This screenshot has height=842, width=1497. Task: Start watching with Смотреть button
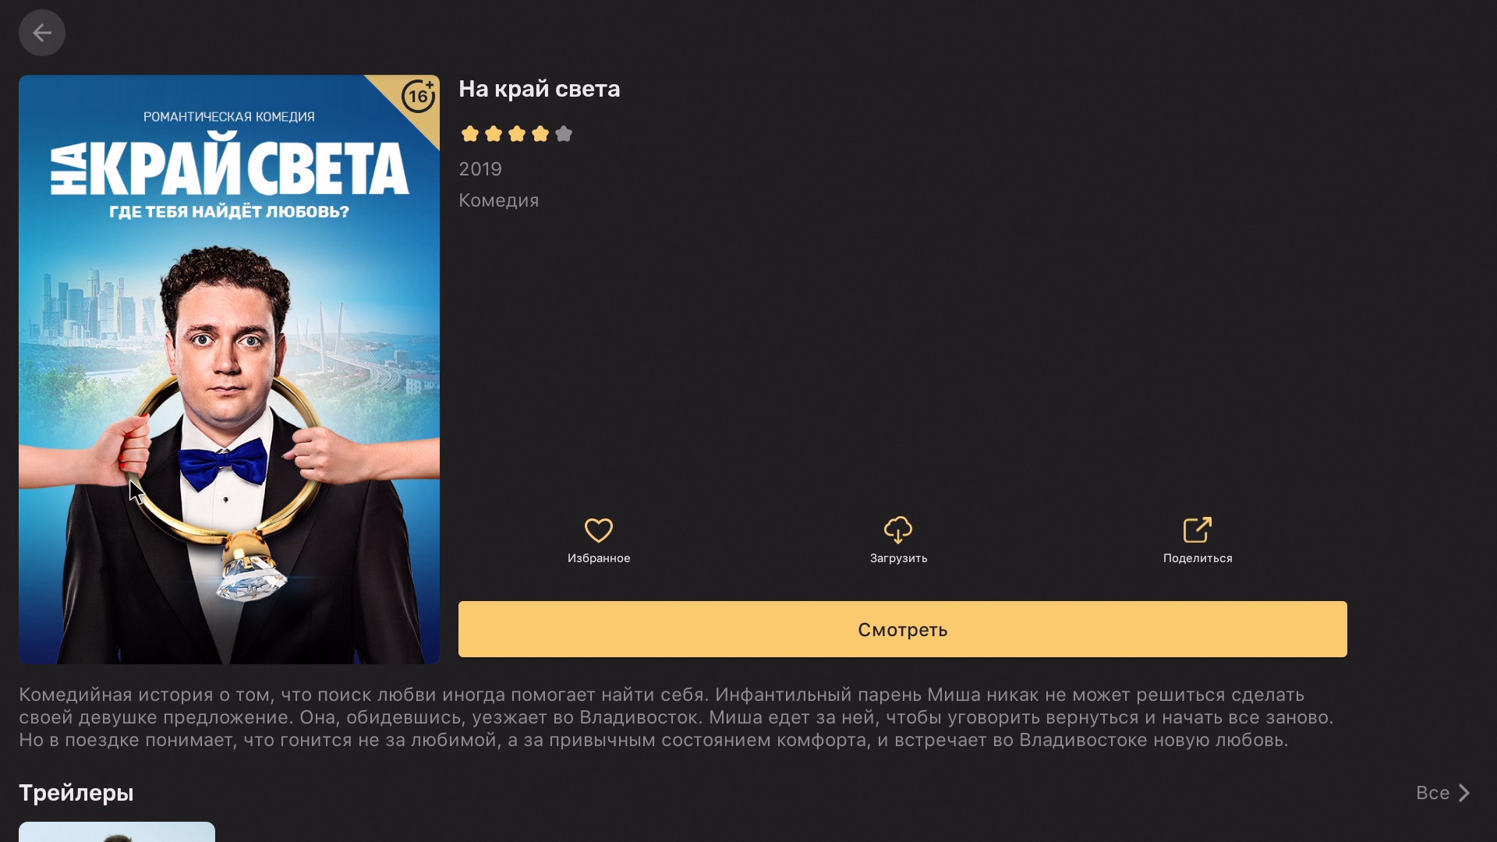click(x=902, y=629)
